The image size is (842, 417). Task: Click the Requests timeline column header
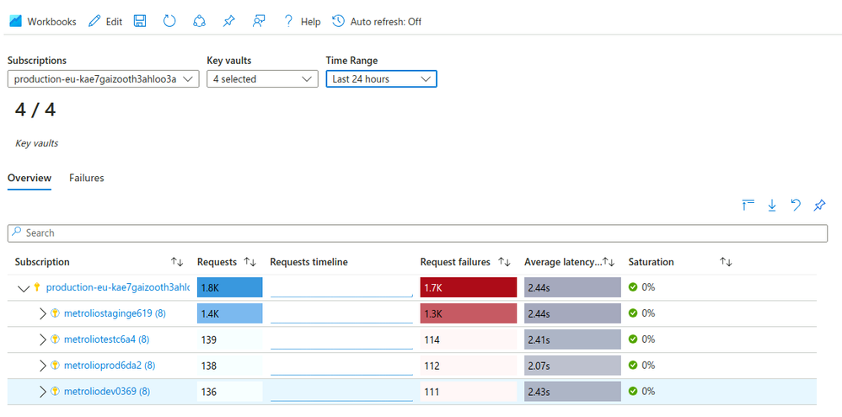pyautogui.click(x=308, y=262)
